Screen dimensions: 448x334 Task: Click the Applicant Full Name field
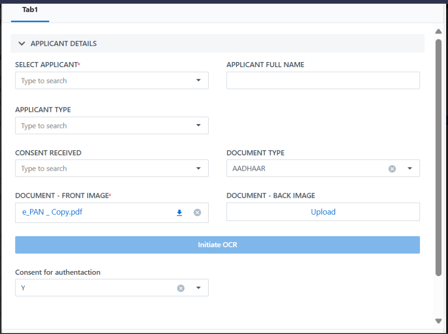click(x=323, y=81)
